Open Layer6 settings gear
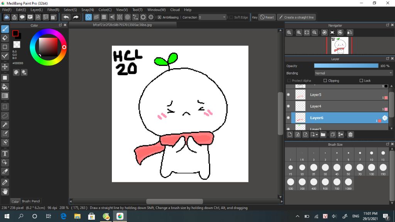The image size is (395, 222). click(x=385, y=118)
